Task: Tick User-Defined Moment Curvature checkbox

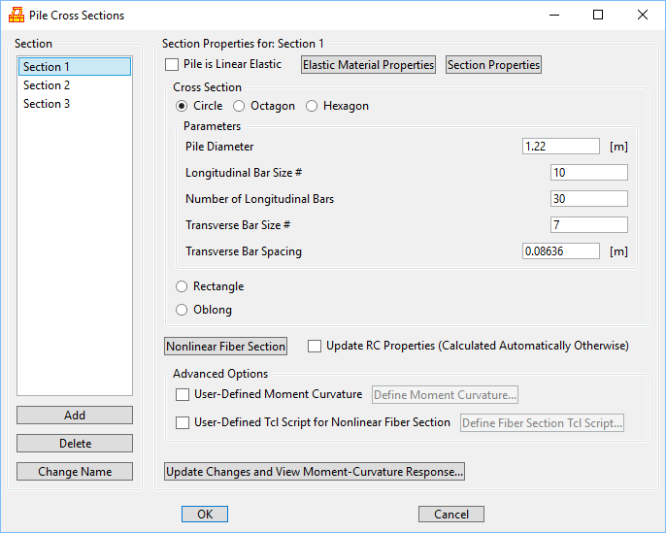Action: click(x=183, y=395)
